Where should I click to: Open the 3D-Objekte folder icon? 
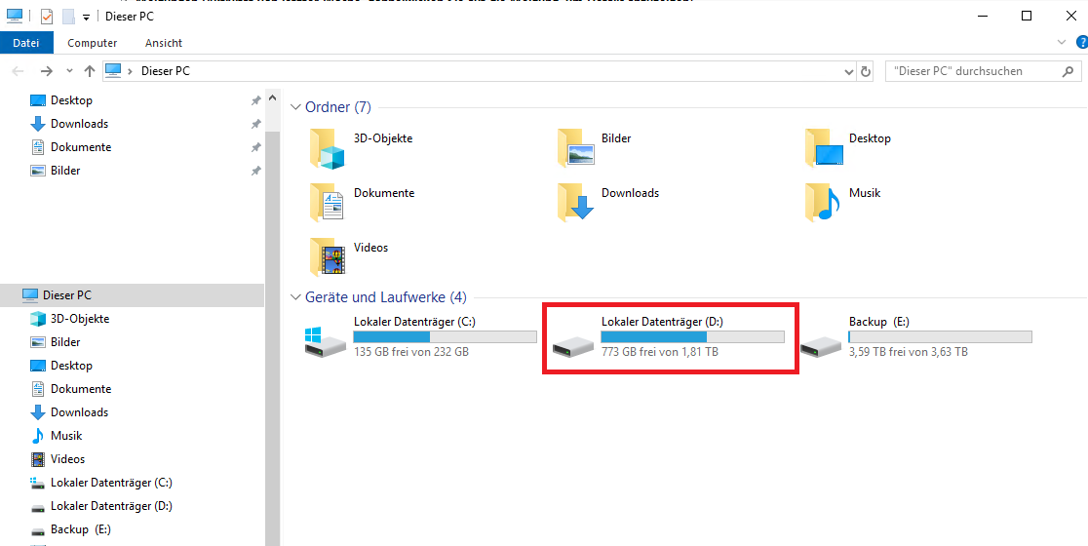(x=327, y=148)
